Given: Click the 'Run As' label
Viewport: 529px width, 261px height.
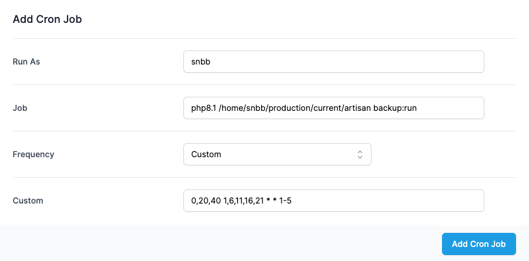Looking at the screenshot, I should pos(26,62).
